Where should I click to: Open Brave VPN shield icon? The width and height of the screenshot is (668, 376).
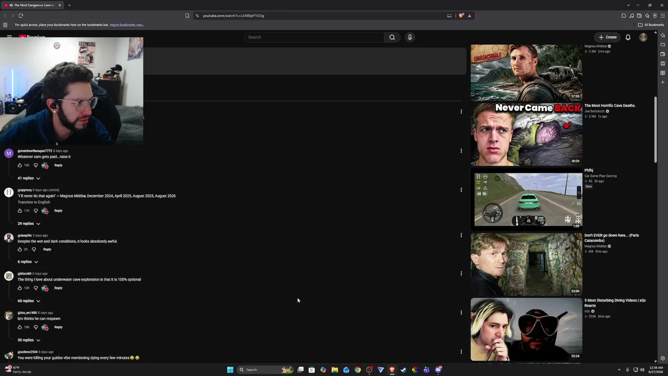pos(655,16)
